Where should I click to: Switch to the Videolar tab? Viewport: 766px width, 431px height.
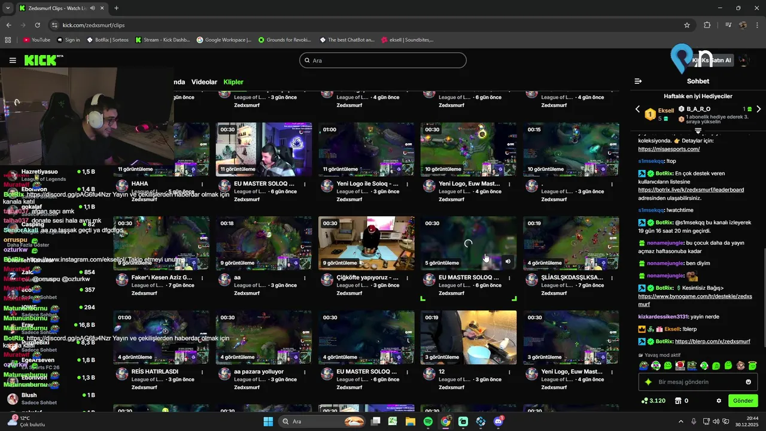pos(204,82)
